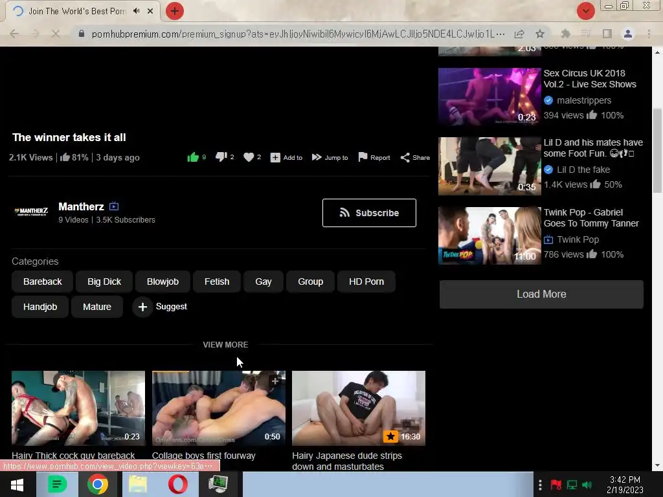Open the red tab search dropdown arrow

pyautogui.click(x=585, y=11)
